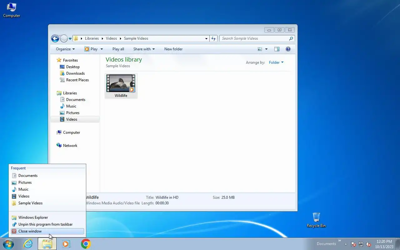Select Libraries in the address breadcrumb
The width and height of the screenshot is (400, 250).
(x=92, y=38)
